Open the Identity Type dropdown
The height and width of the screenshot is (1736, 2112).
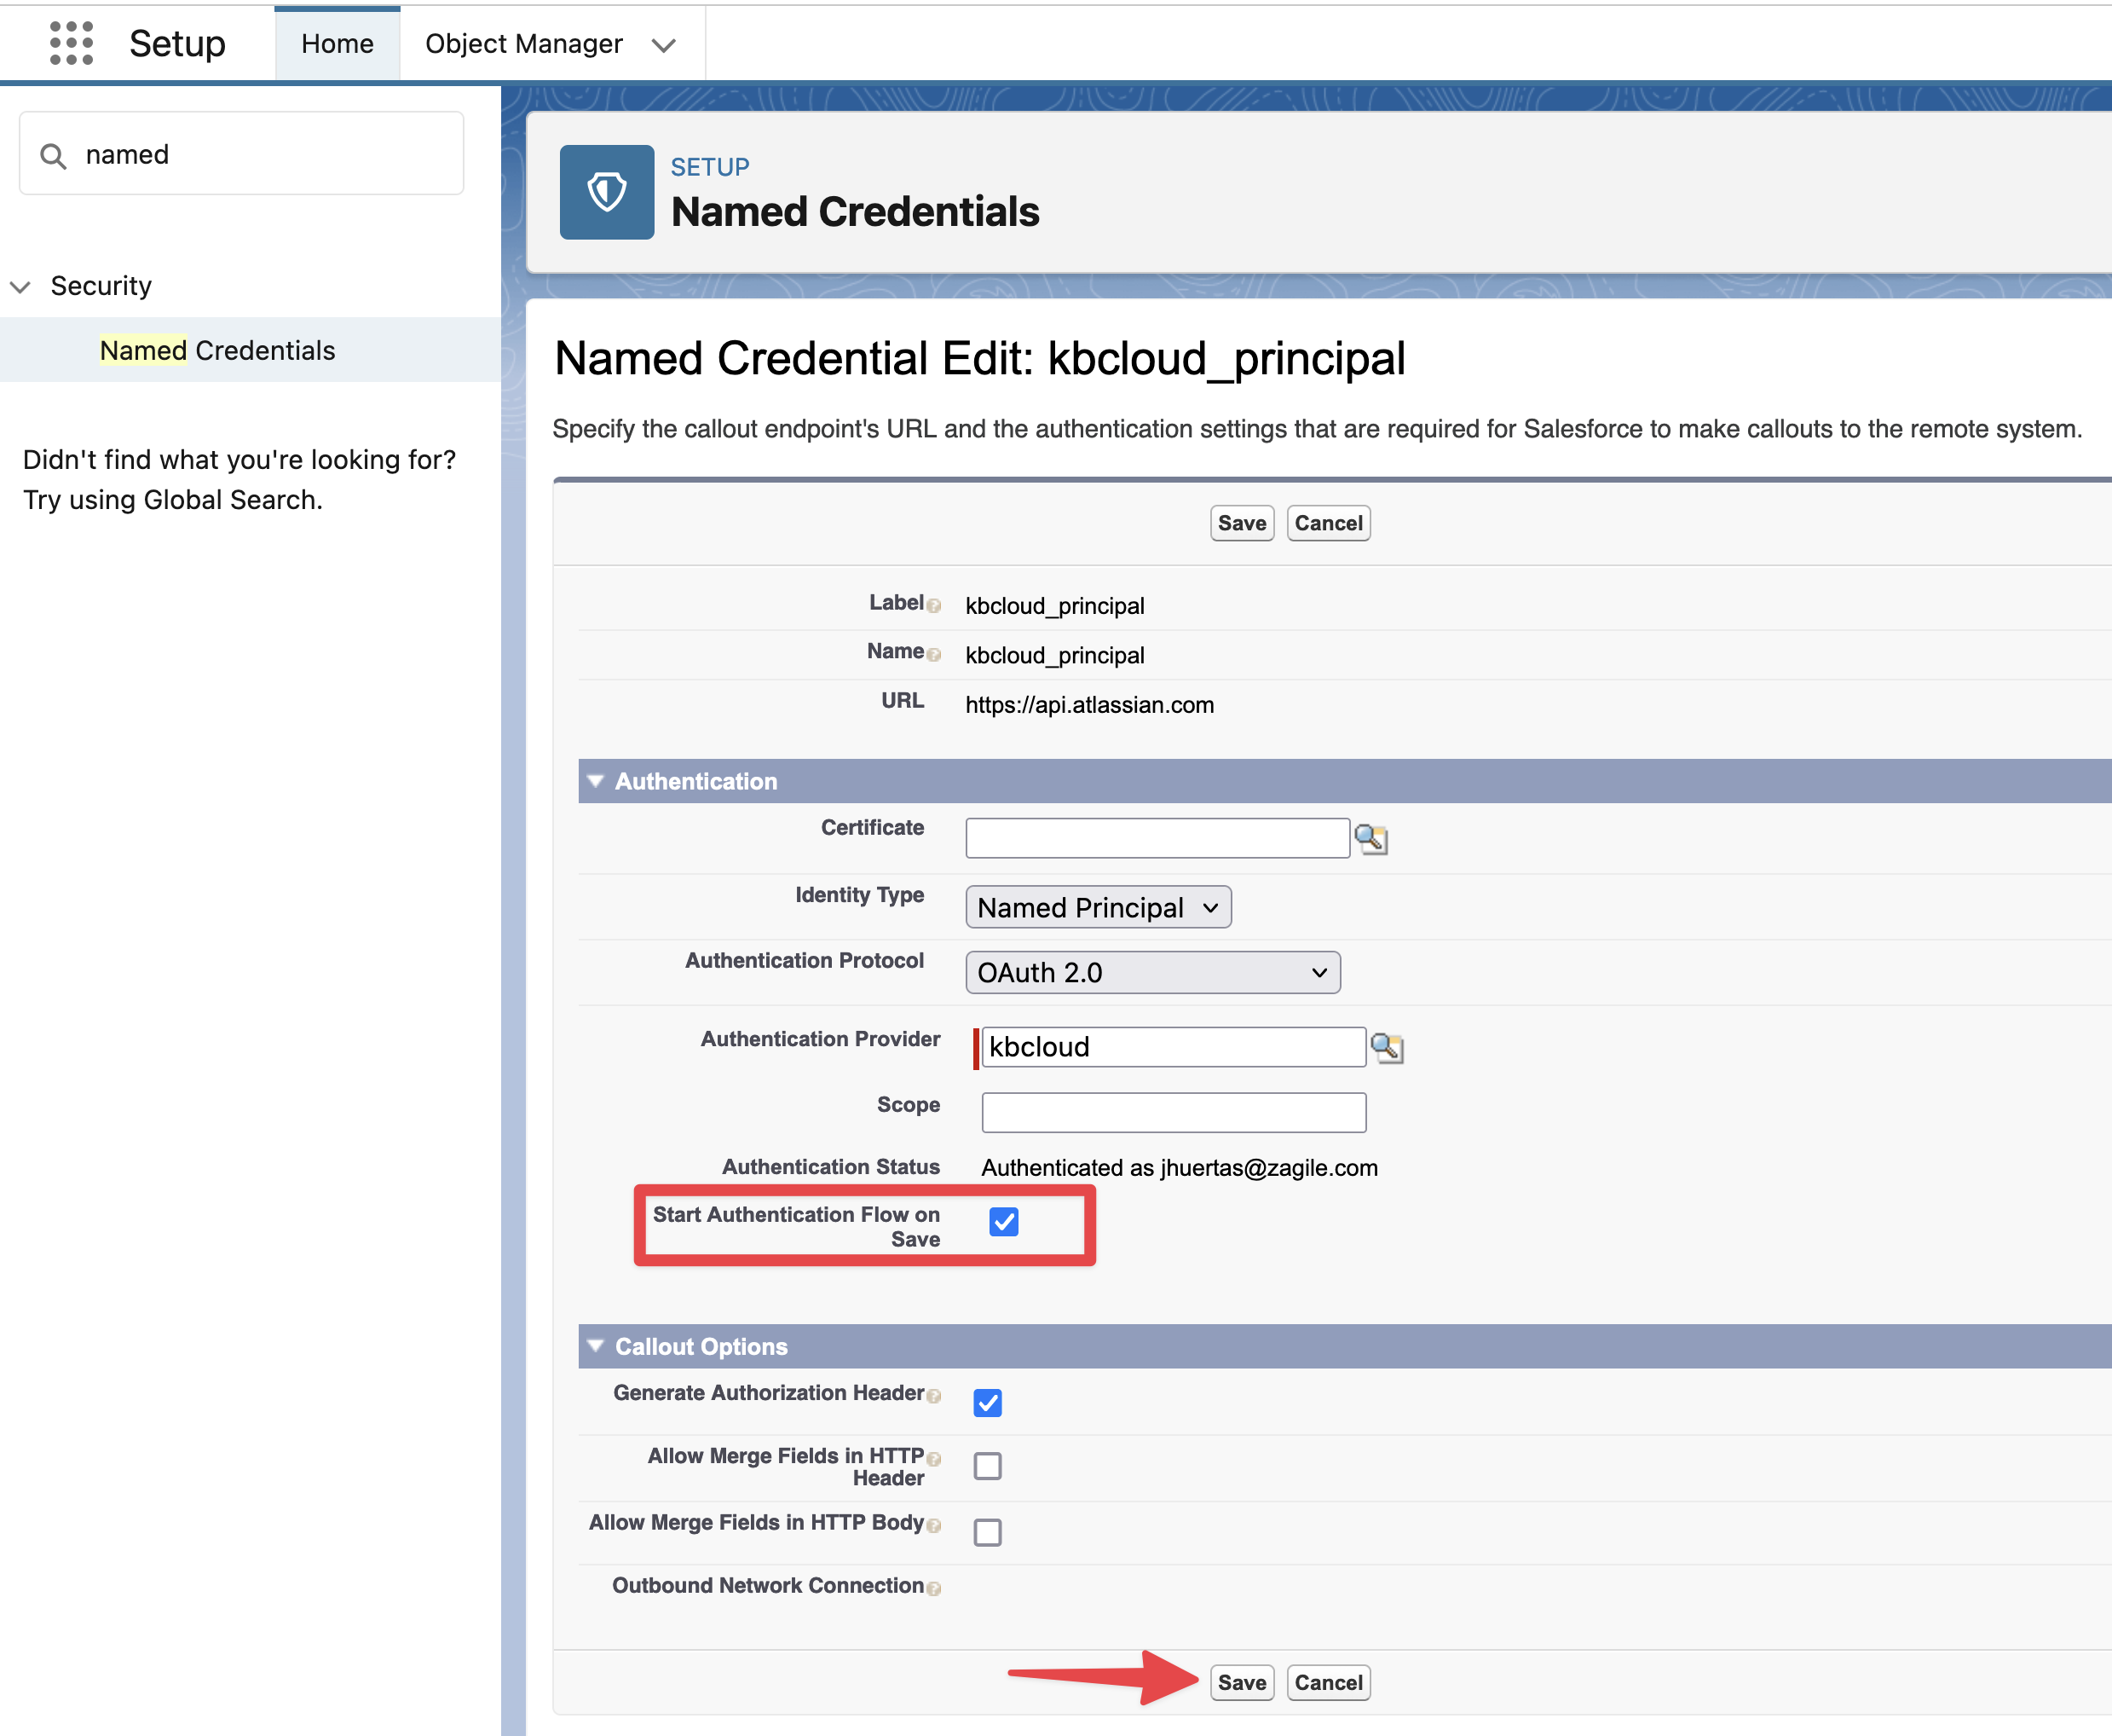pos(1098,907)
